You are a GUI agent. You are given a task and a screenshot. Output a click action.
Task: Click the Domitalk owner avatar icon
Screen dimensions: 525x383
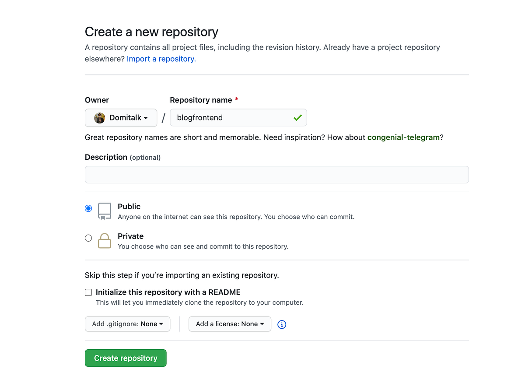99,117
